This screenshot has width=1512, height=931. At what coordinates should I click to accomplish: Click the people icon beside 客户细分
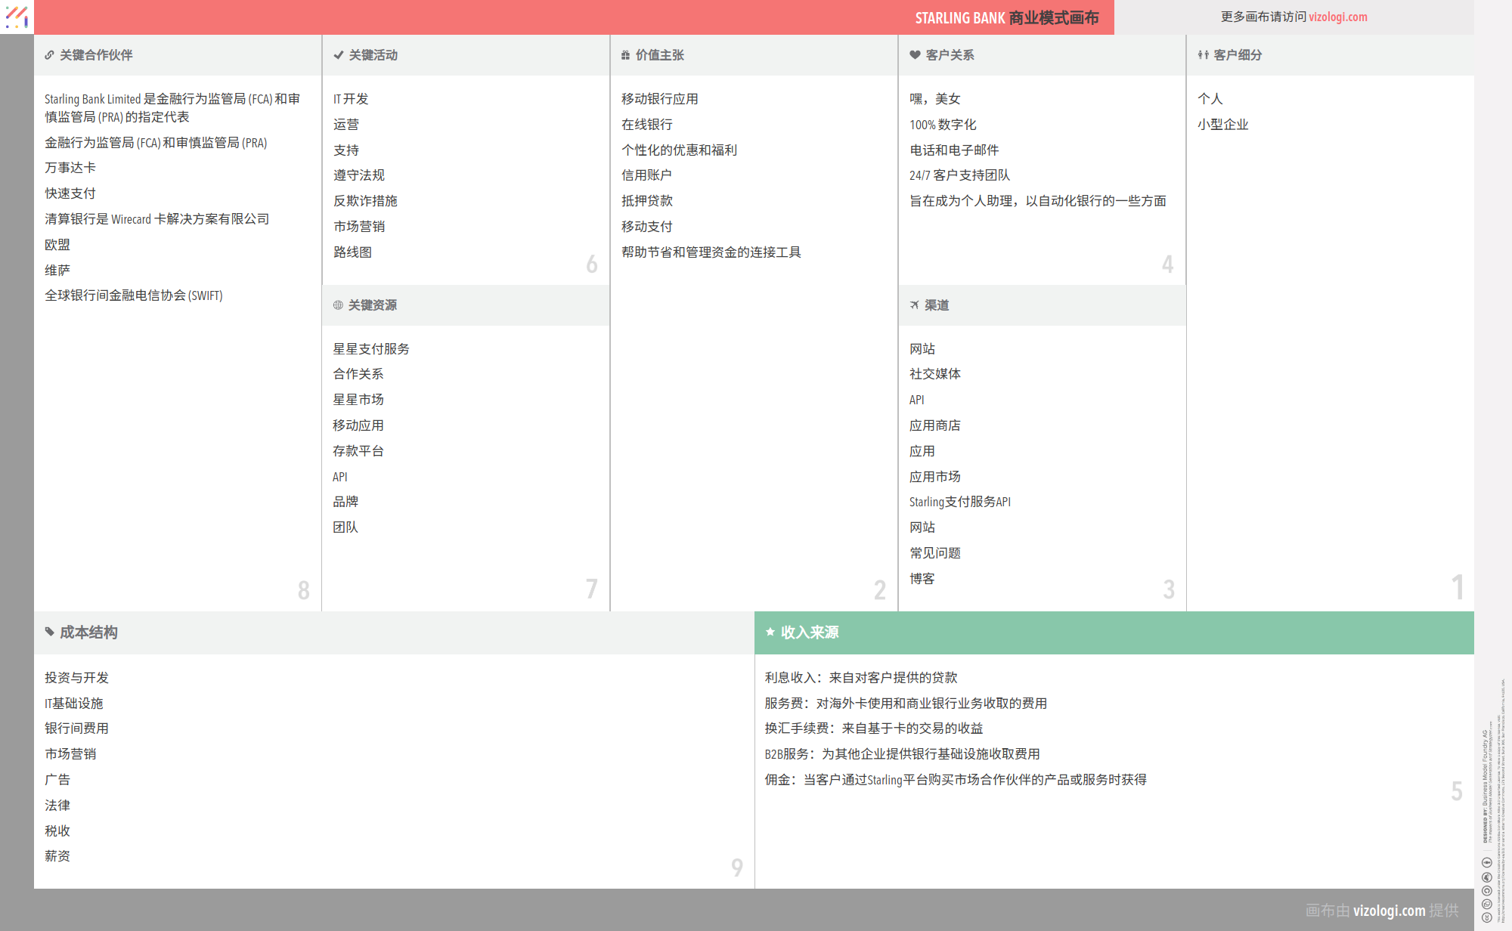(x=1203, y=55)
